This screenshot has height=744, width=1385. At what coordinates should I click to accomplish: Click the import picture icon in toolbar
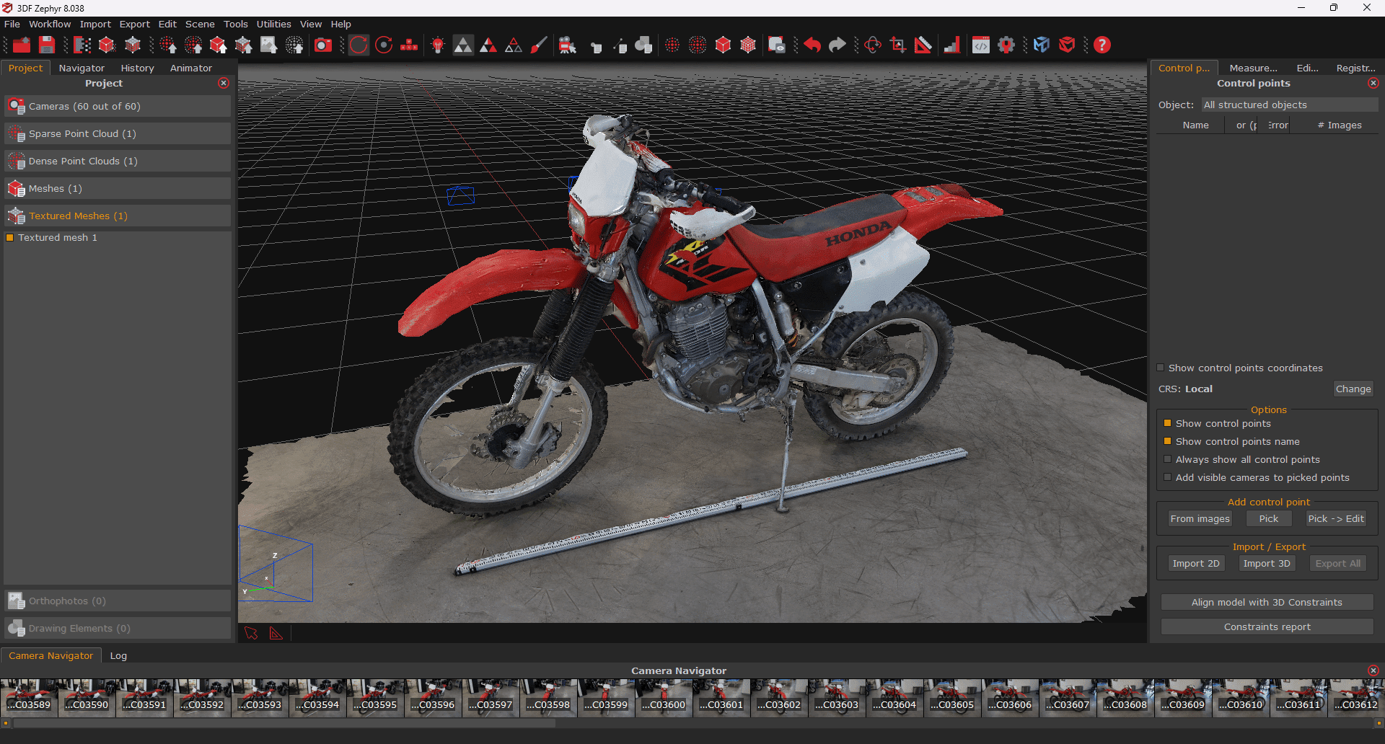click(269, 45)
